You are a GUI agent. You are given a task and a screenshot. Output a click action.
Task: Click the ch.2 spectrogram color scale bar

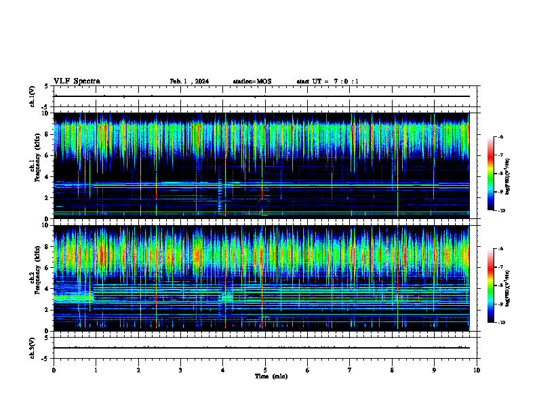(491, 285)
